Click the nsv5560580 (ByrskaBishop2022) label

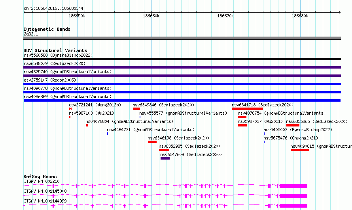tap(58, 55)
